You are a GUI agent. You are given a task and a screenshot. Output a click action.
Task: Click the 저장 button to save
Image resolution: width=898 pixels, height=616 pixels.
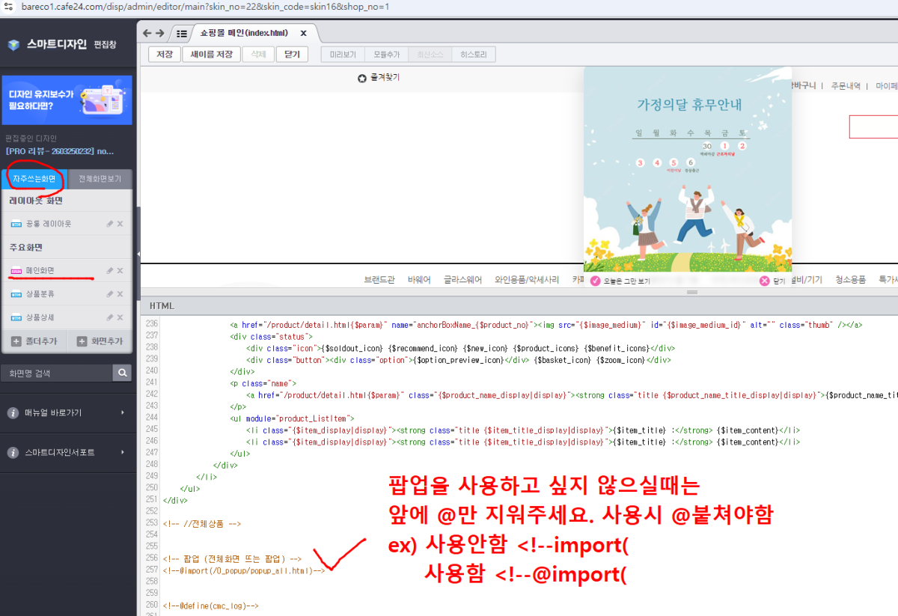pos(164,54)
